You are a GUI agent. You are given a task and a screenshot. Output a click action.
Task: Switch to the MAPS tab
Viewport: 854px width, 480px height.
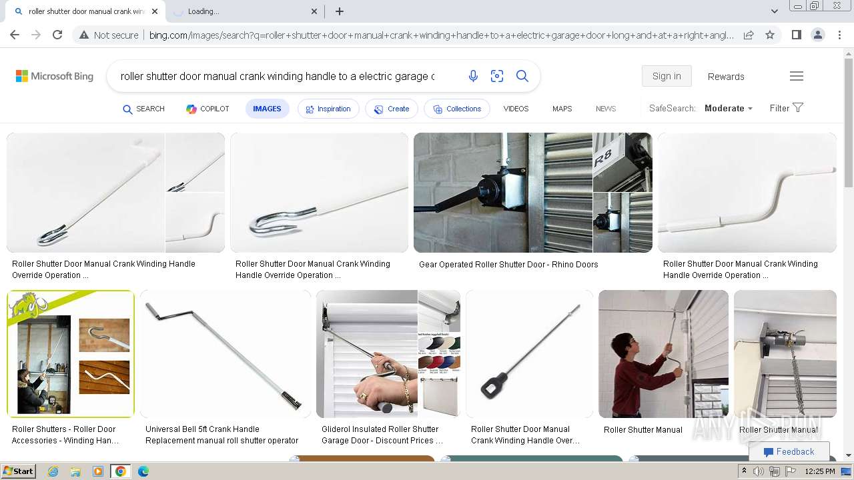(x=562, y=109)
